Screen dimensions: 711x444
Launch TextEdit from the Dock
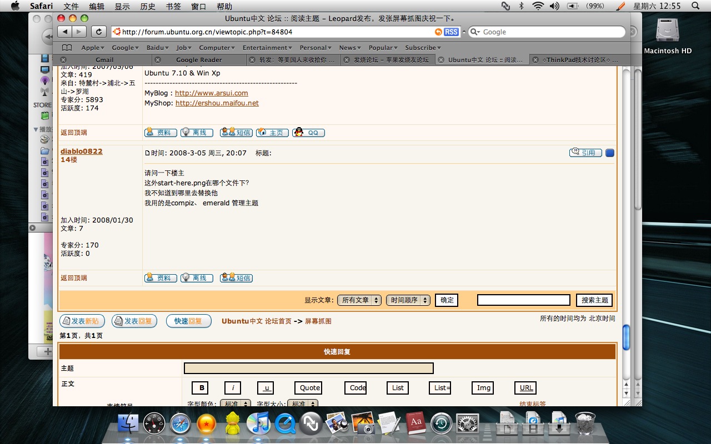point(389,424)
